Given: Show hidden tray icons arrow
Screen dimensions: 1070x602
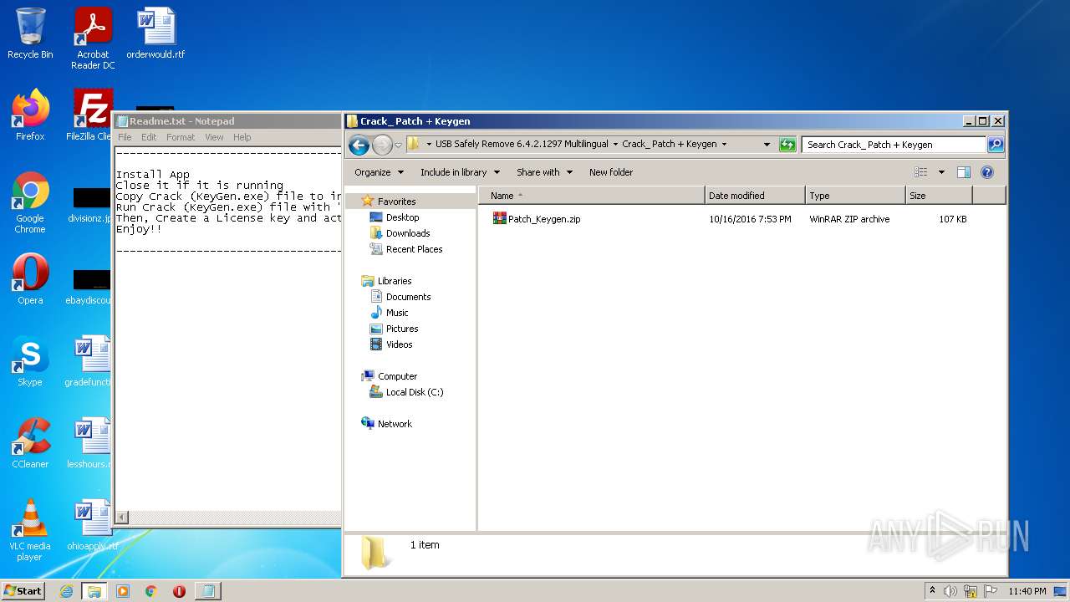Looking at the screenshot, I should [x=932, y=590].
